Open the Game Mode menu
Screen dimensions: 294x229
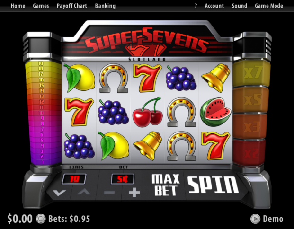pyautogui.click(x=269, y=6)
